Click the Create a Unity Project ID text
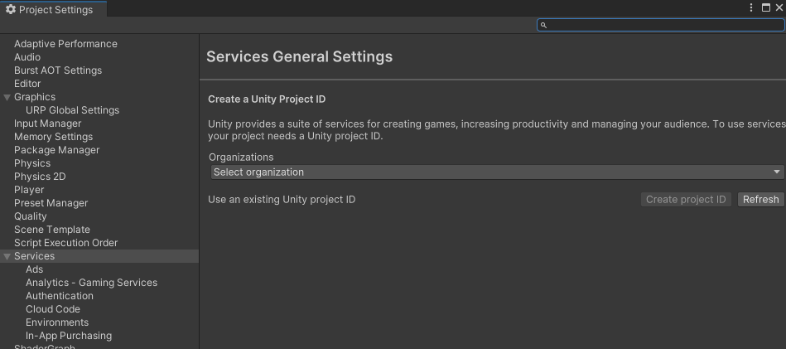 pos(267,99)
